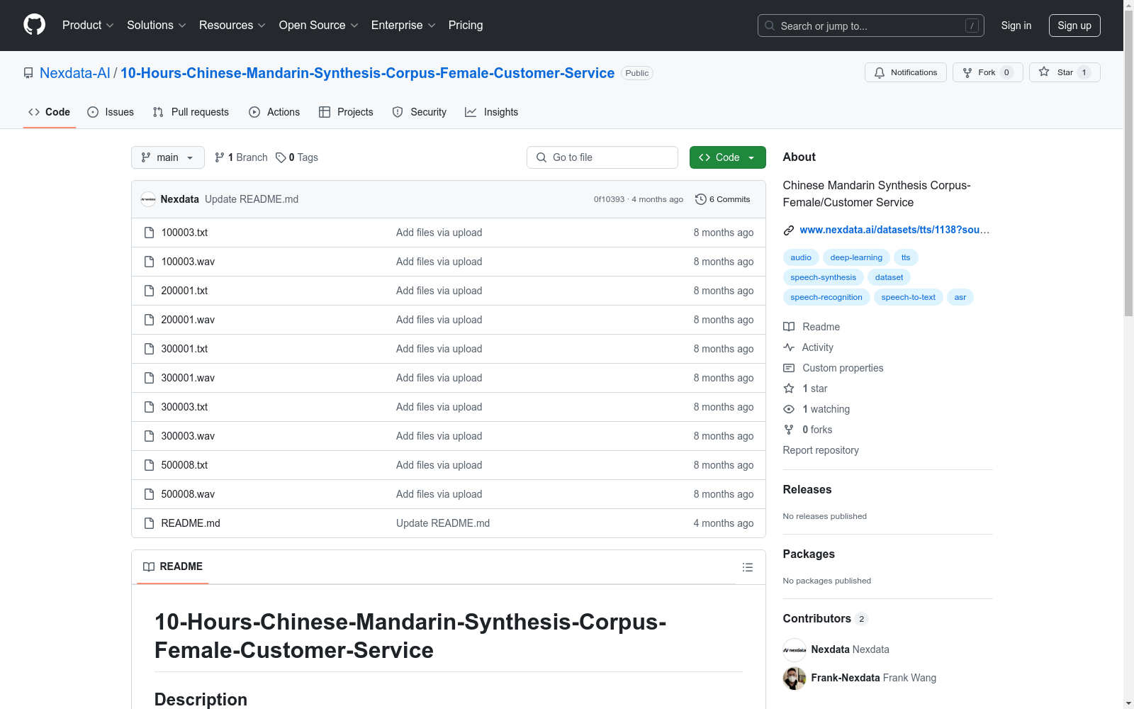Open the green Code dropdown
This screenshot has width=1134, height=709.
pos(728,157)
